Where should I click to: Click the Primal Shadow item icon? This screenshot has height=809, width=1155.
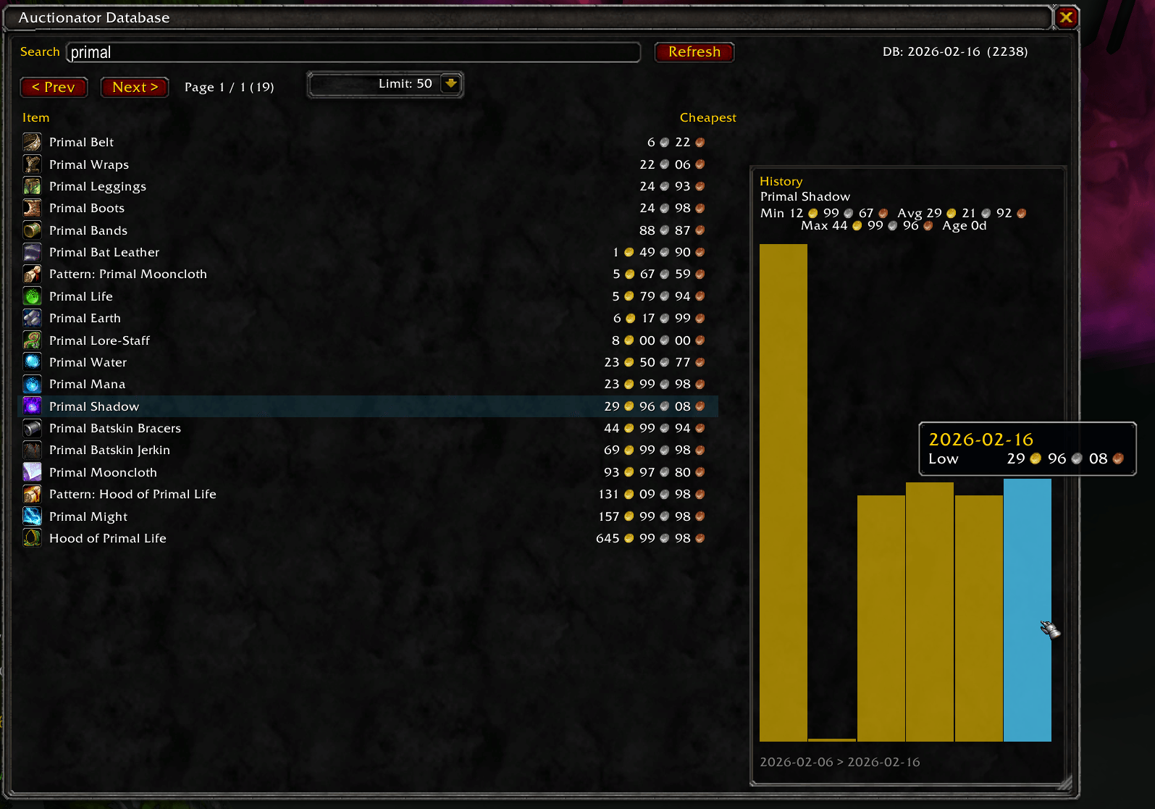click(32, 406)
